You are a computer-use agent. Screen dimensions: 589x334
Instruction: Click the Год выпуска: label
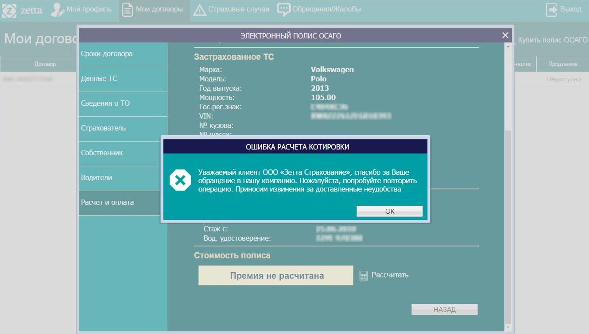[x=221, y=88]
